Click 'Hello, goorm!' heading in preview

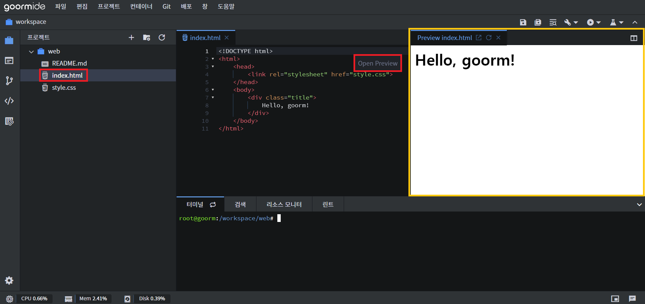(x=465, y=61)
